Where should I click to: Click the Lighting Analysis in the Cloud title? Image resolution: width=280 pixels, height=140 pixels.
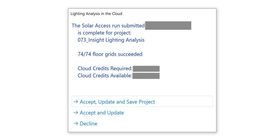pyautogui.click(x=96, y=14)
